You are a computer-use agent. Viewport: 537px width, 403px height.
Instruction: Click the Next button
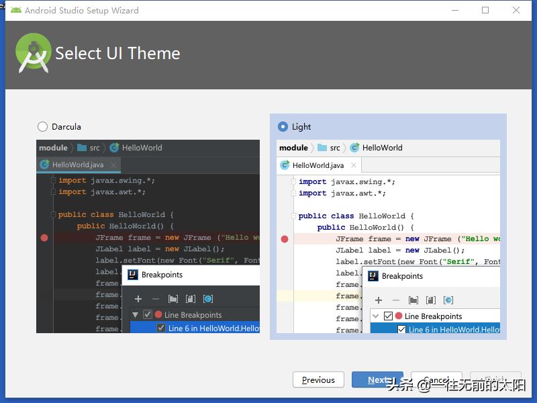[x=377, y=379]
